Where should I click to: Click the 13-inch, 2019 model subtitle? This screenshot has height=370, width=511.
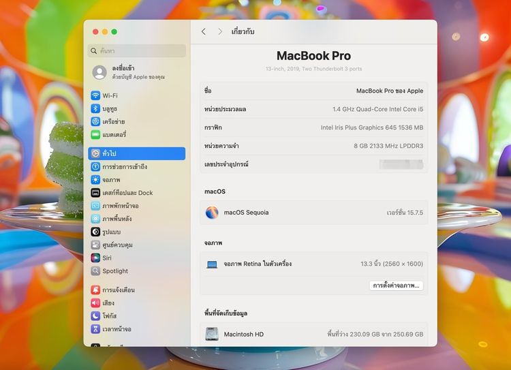pyautogui.click(x=314, y=69)
